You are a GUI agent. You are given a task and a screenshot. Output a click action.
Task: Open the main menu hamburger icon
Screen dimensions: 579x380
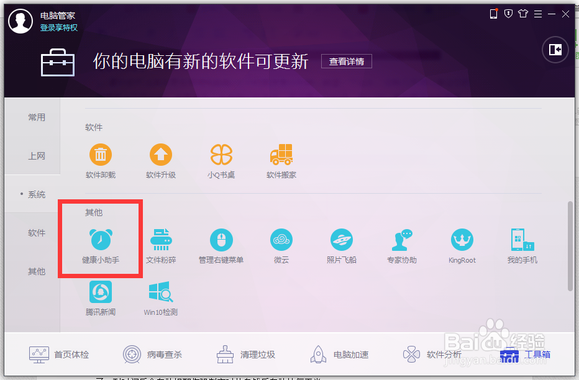pyautogui.click(x=538, y=14)
